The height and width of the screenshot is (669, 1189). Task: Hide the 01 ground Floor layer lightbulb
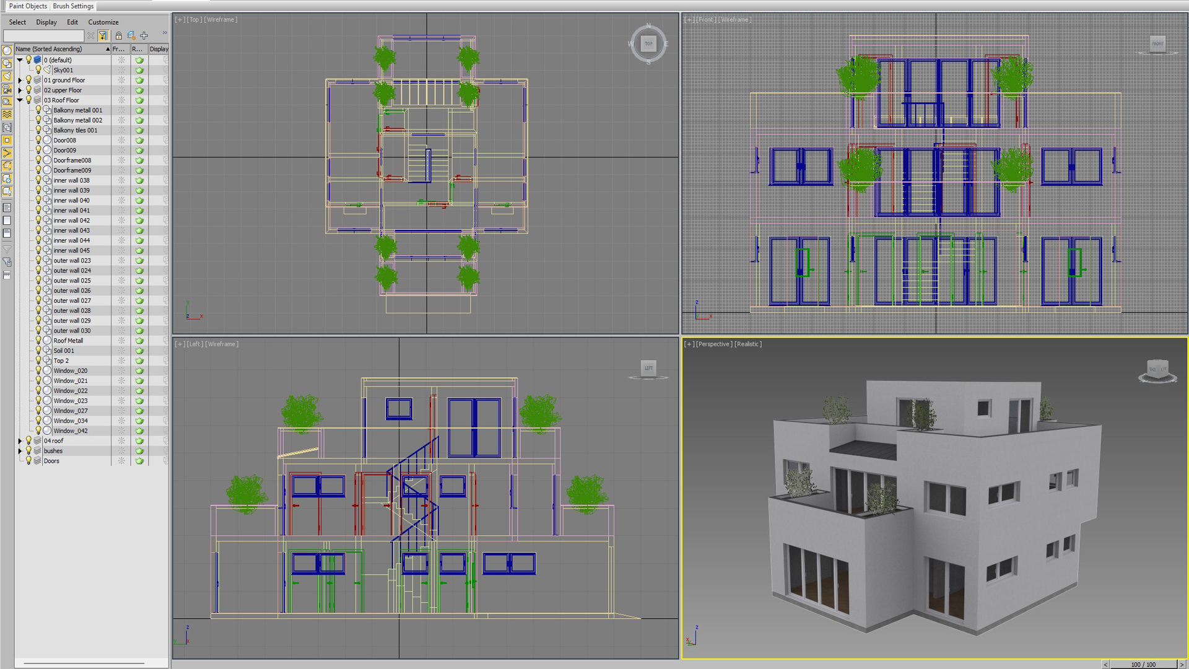coord(28,80)
